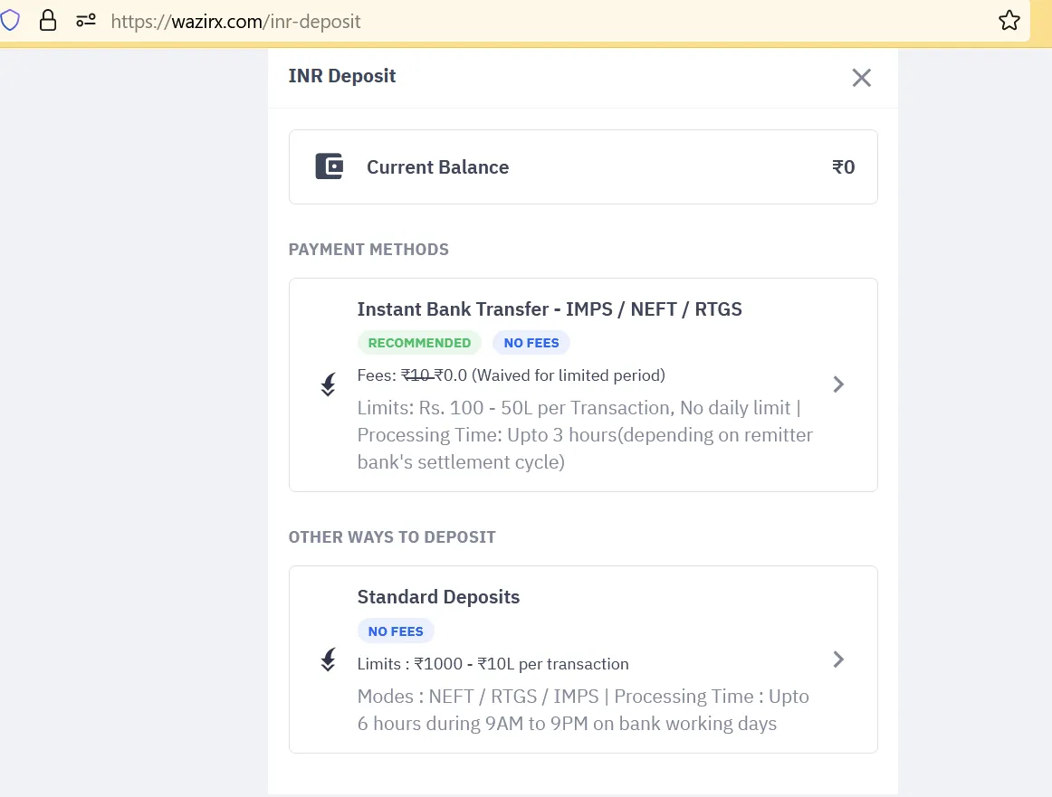Close the INR Deposit panel
The width and height of the screenshot is (1052, 797).
(x=862, y=78)
